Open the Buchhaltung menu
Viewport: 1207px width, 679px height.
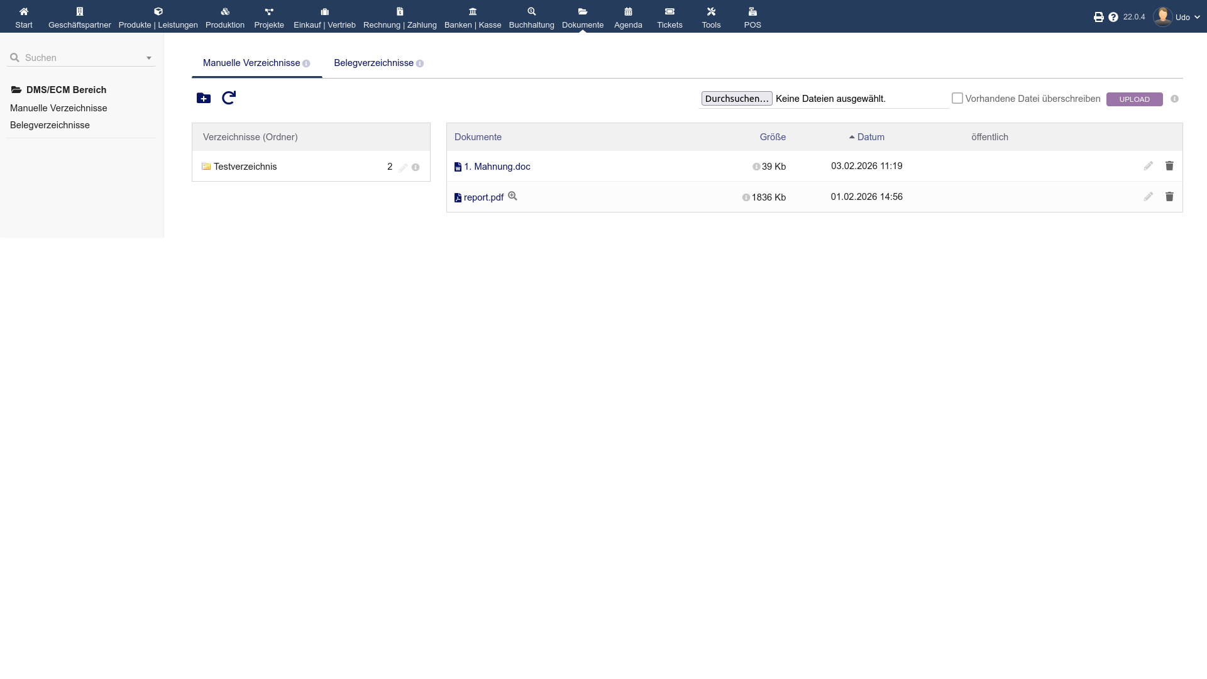[531, 17]
